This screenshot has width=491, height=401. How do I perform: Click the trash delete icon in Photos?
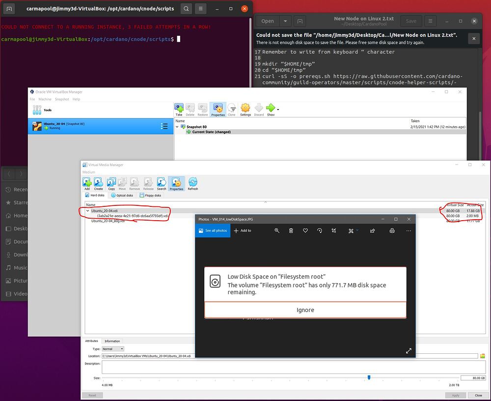tap(291, 230)
